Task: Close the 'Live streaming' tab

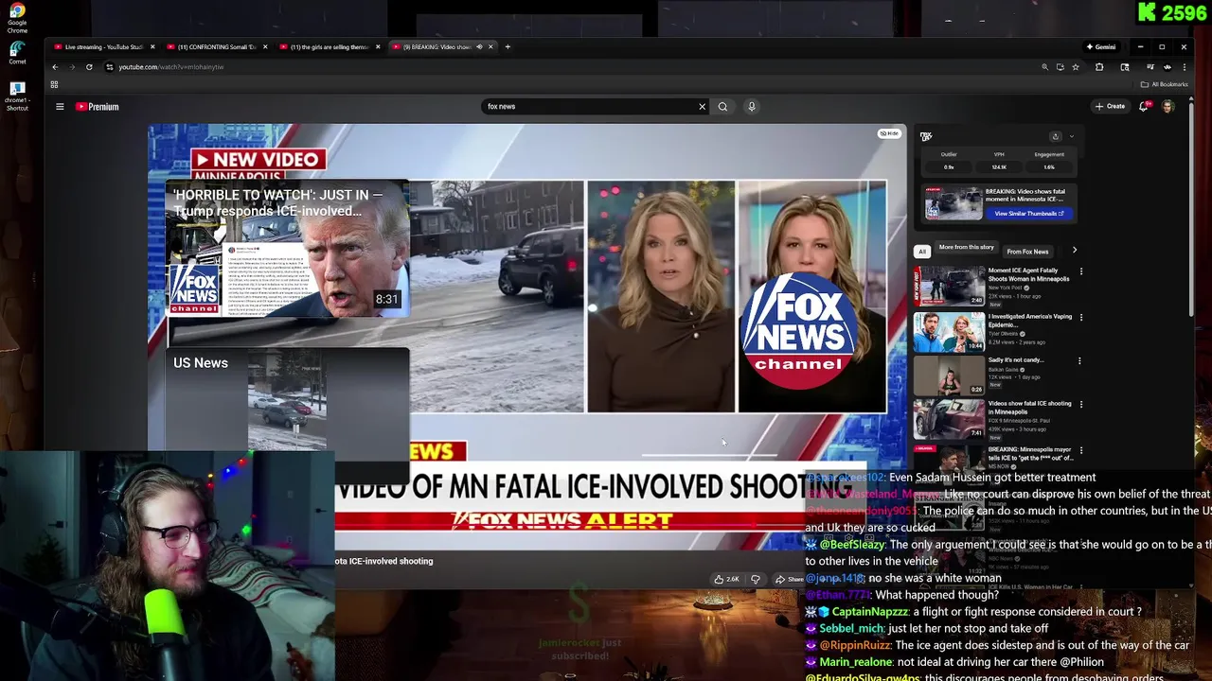Action: (x=152, y=46)
